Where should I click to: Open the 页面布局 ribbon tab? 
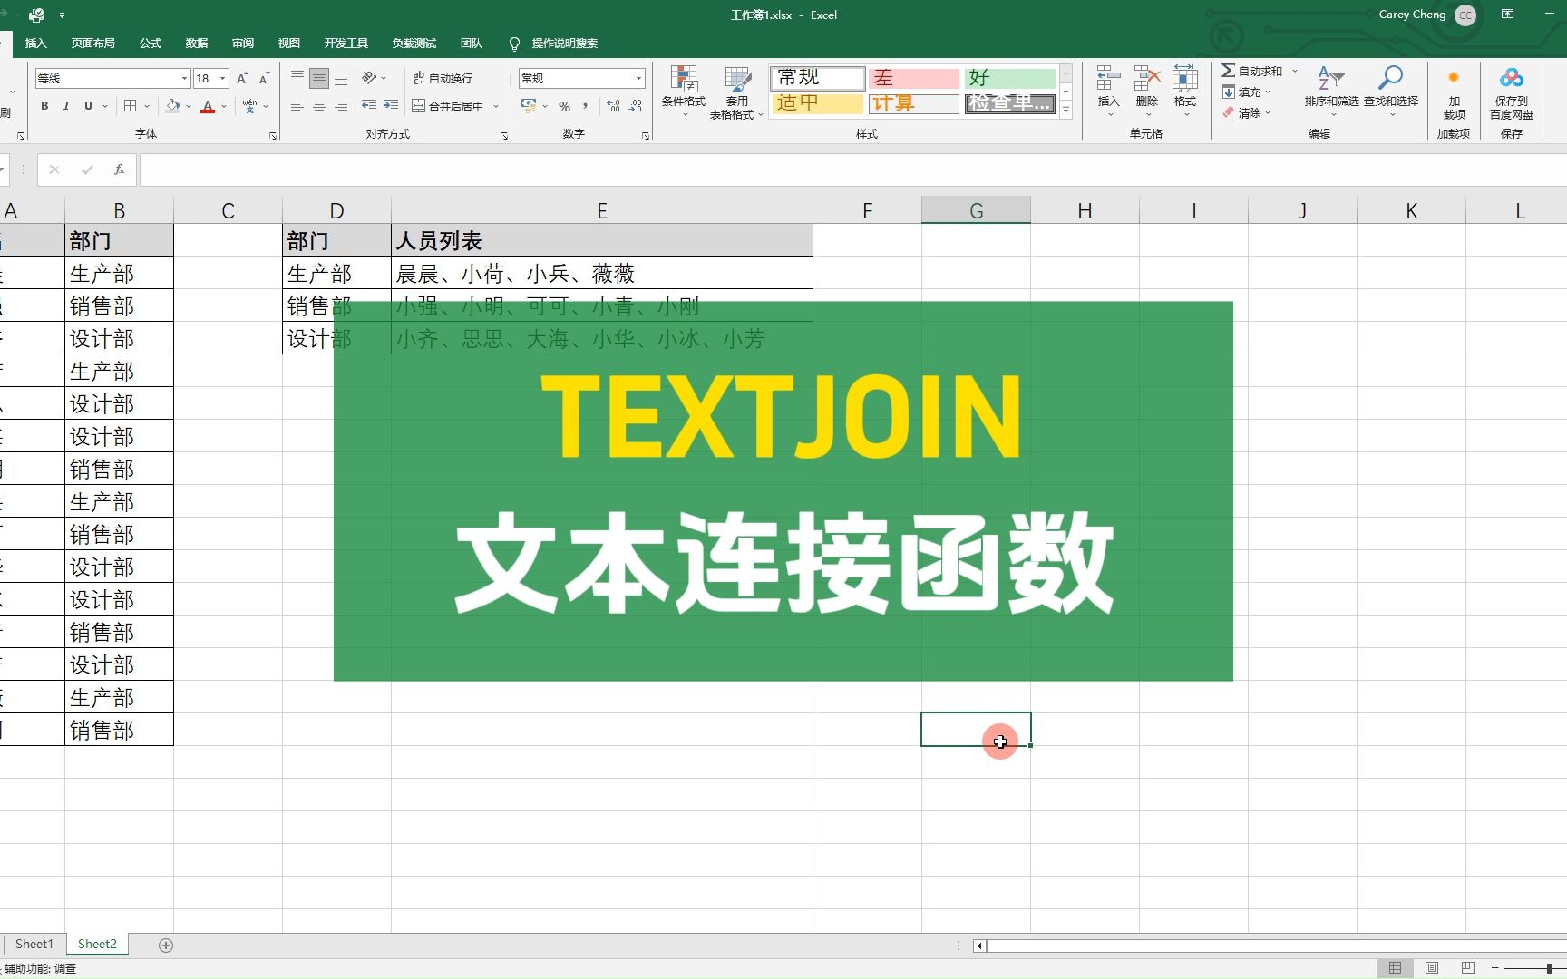[x=93, y=43]
